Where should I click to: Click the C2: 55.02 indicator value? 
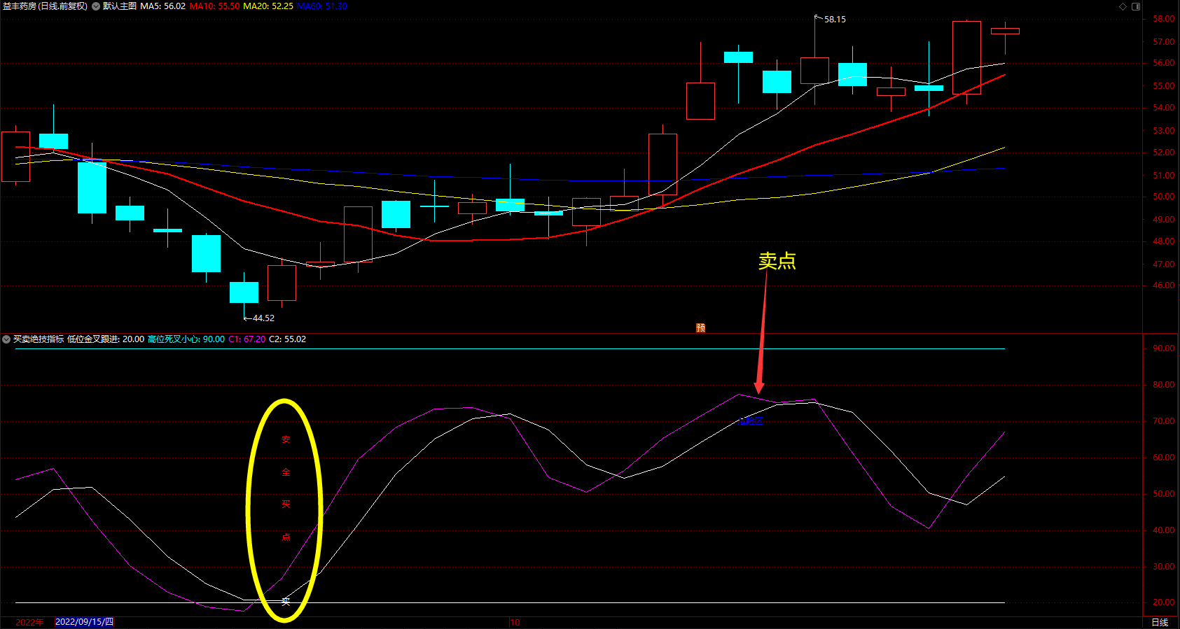coord(288,339)
